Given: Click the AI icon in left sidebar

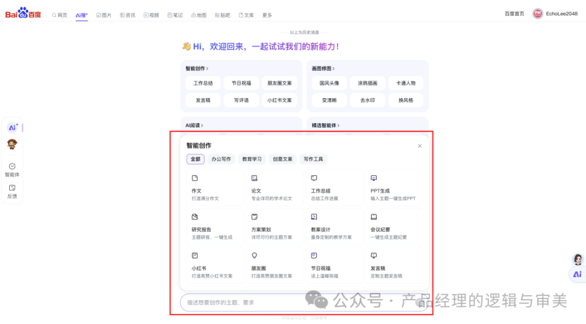Looking at the screenshot, I should [x=12, y=128].
